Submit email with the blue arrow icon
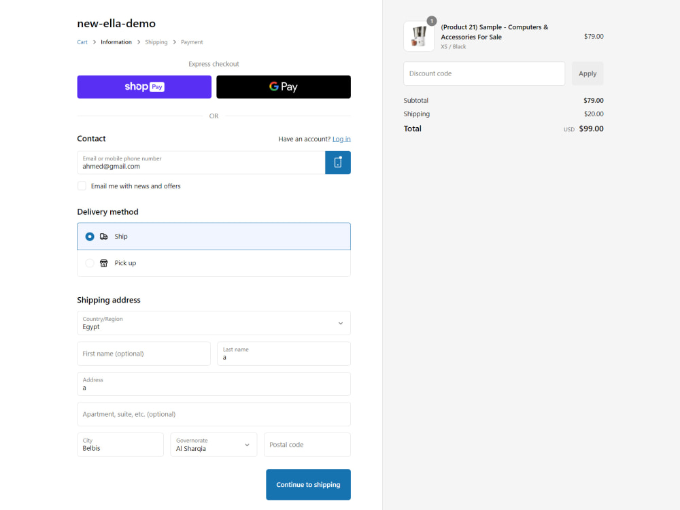The width and height of the screenshot is (680, 510). tap(337, 162)
